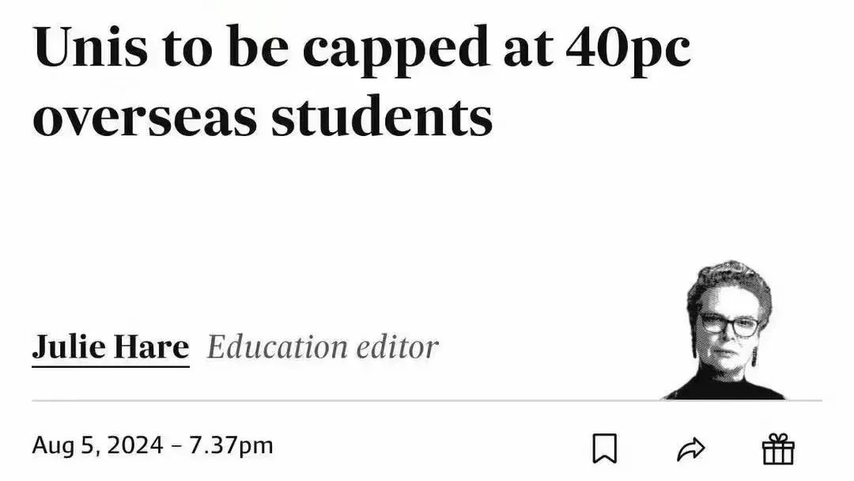Click the word "capped" in the headline
854x481 pixels.
398,51
